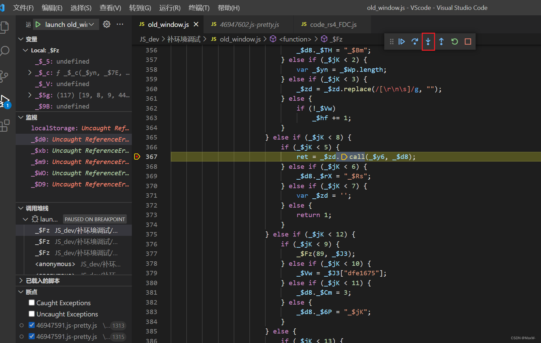Collapse the 调用堆栈 call stack section

21,208
